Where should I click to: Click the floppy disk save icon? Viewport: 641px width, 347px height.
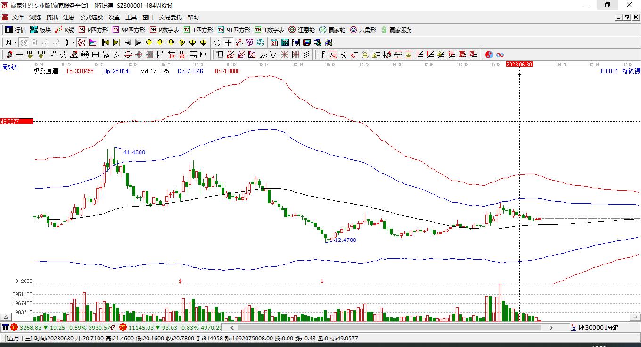click(x=306, y=42)
